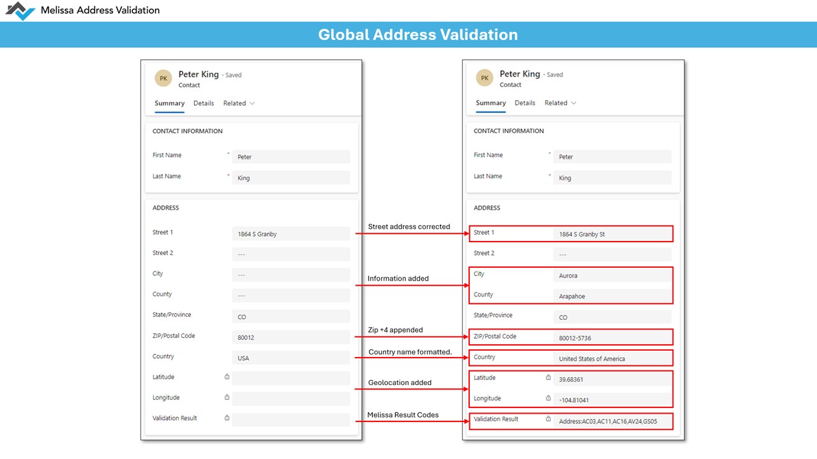This screenshot has width=817, height=459.
Task: Click Country field showing USA
Action: point(291,358)
